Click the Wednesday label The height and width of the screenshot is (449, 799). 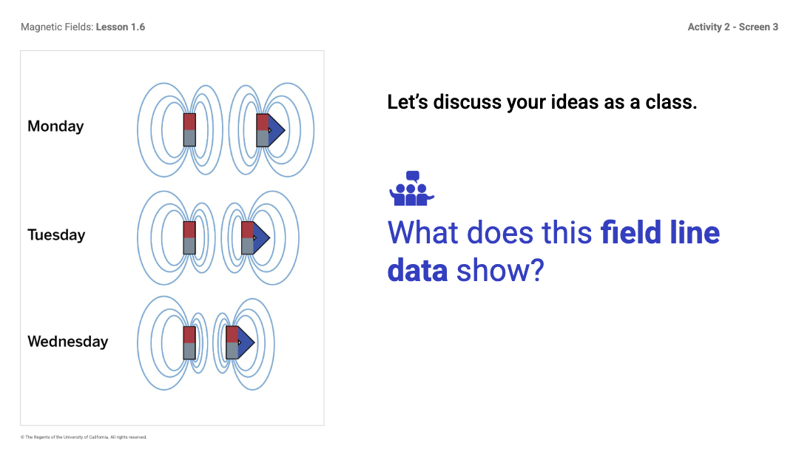click(68, 342)
